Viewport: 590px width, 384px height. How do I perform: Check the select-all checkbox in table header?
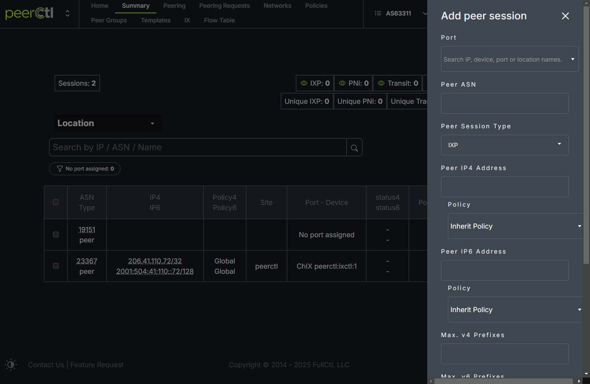point(56,202)
